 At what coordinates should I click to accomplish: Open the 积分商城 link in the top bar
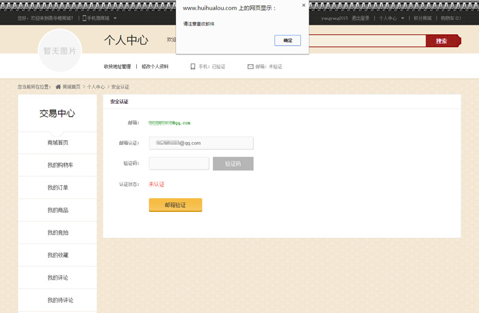(422, 18)
